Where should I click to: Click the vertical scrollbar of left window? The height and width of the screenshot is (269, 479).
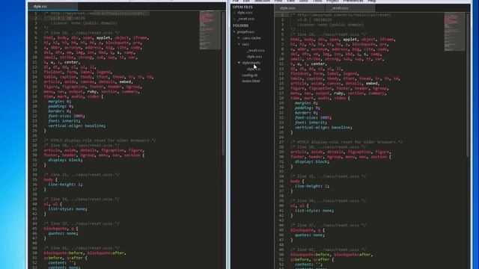(x=223, y=84)
